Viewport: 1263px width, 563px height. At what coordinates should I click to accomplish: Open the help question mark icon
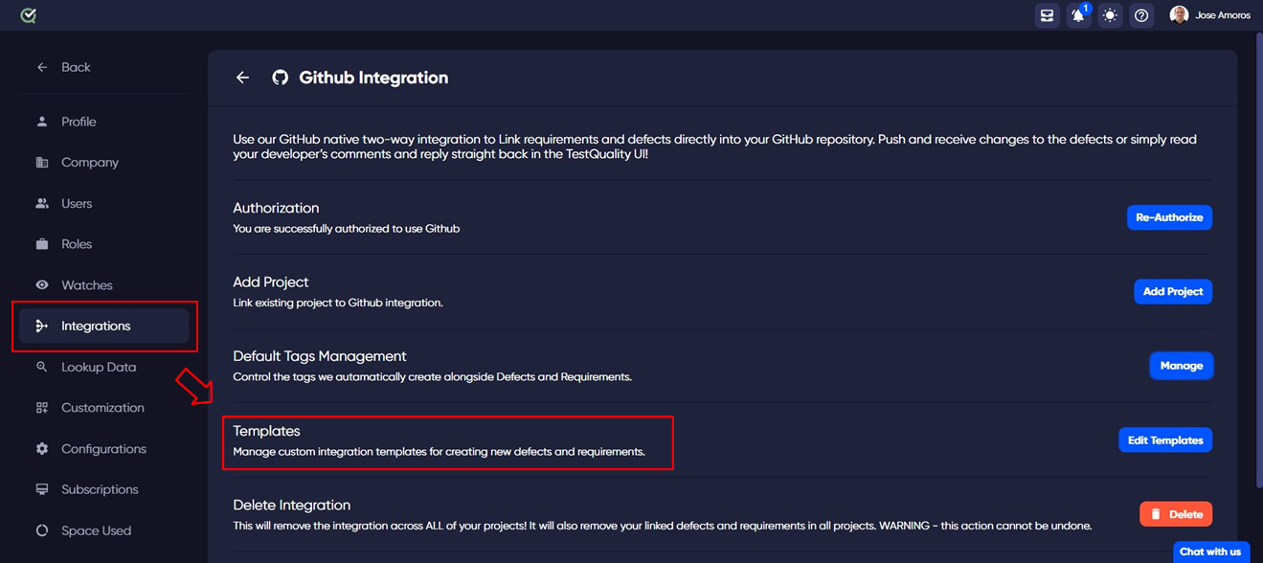pos(1141,15)
